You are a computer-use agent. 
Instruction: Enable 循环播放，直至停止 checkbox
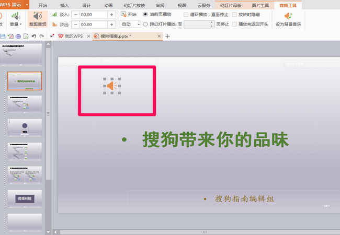pos(186,15)
